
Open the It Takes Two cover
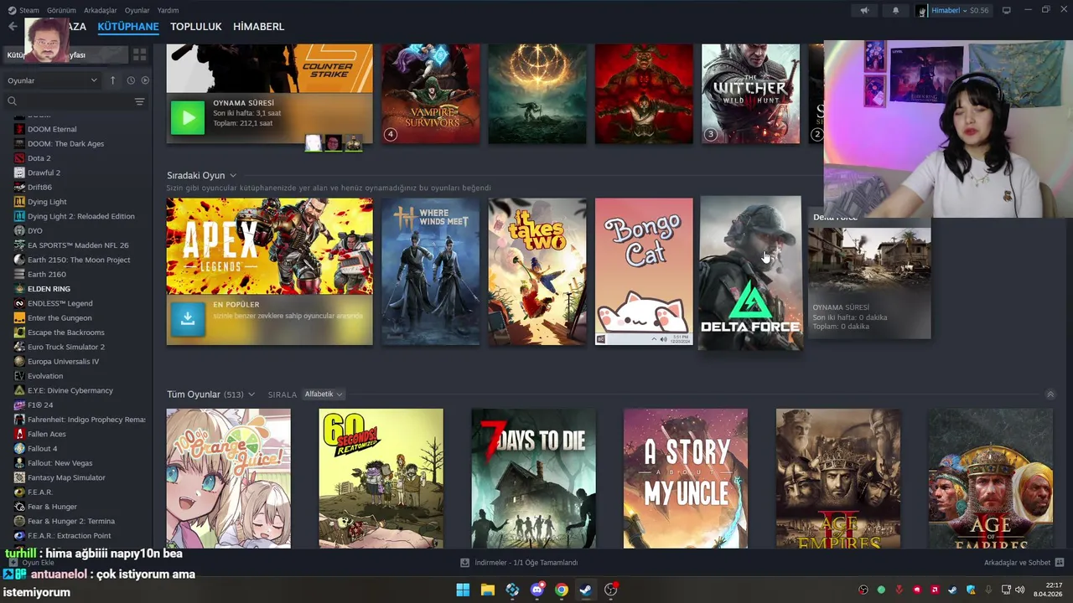pyautogui.click(x=537, y=271)
